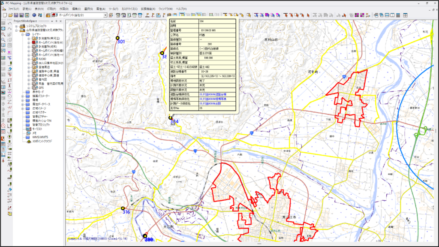Click the New document icon in toolbar
The height and width of the screenshot is (247, 439).
4,15
